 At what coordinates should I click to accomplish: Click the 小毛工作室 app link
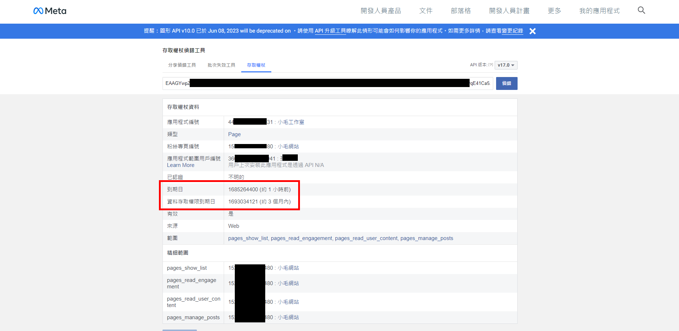point(291,122)
